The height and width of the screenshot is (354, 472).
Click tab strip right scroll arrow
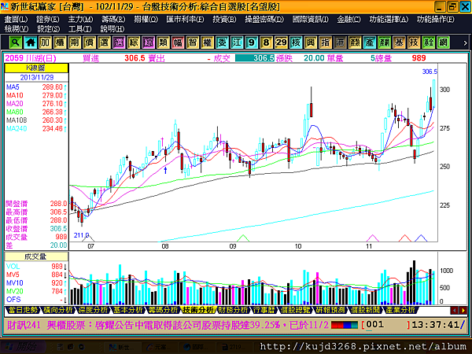[463, 310]
